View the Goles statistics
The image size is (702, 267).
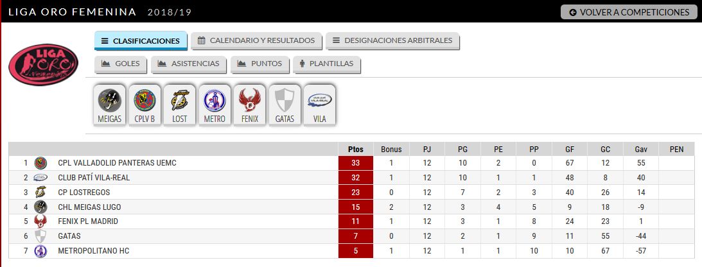[121, 64]
